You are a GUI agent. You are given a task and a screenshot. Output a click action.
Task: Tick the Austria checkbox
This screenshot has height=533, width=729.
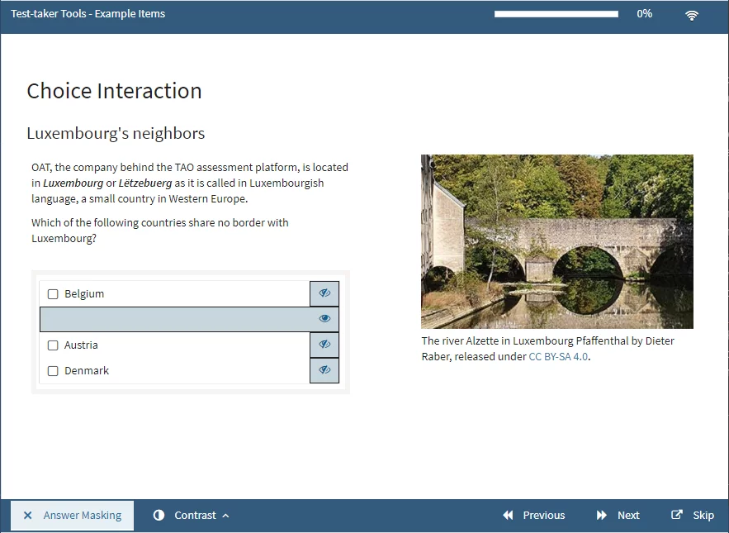pos(53,345)
